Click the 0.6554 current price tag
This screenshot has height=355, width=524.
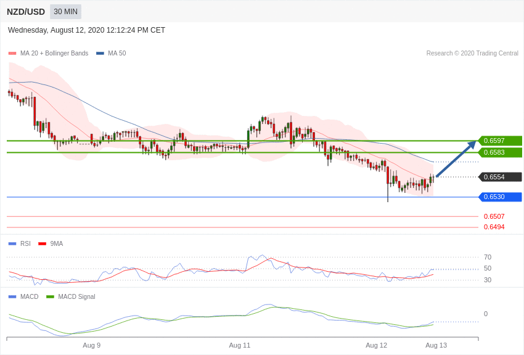click(x=499, y=177)
